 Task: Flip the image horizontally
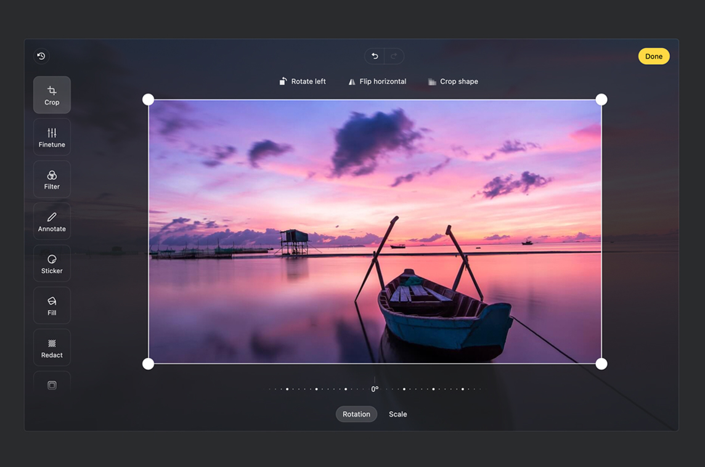pyautogui.click(x=377, y=81)
